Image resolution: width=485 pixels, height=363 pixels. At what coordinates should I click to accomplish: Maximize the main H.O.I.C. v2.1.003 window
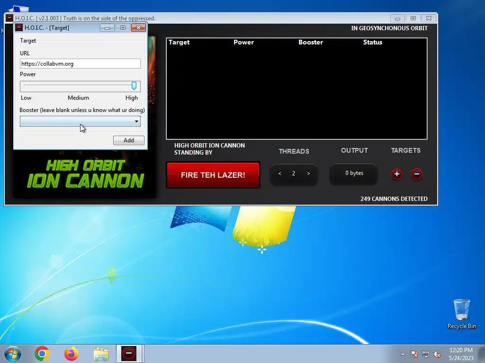pos(413,18)
